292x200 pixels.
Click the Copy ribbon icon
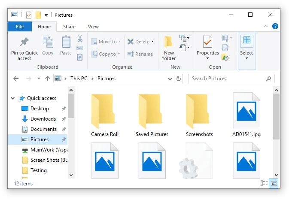tap(48, 42)
